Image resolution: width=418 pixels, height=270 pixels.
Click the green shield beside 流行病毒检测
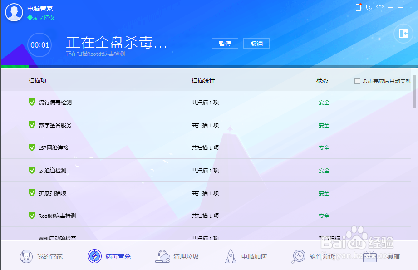(x=32, y=102)
